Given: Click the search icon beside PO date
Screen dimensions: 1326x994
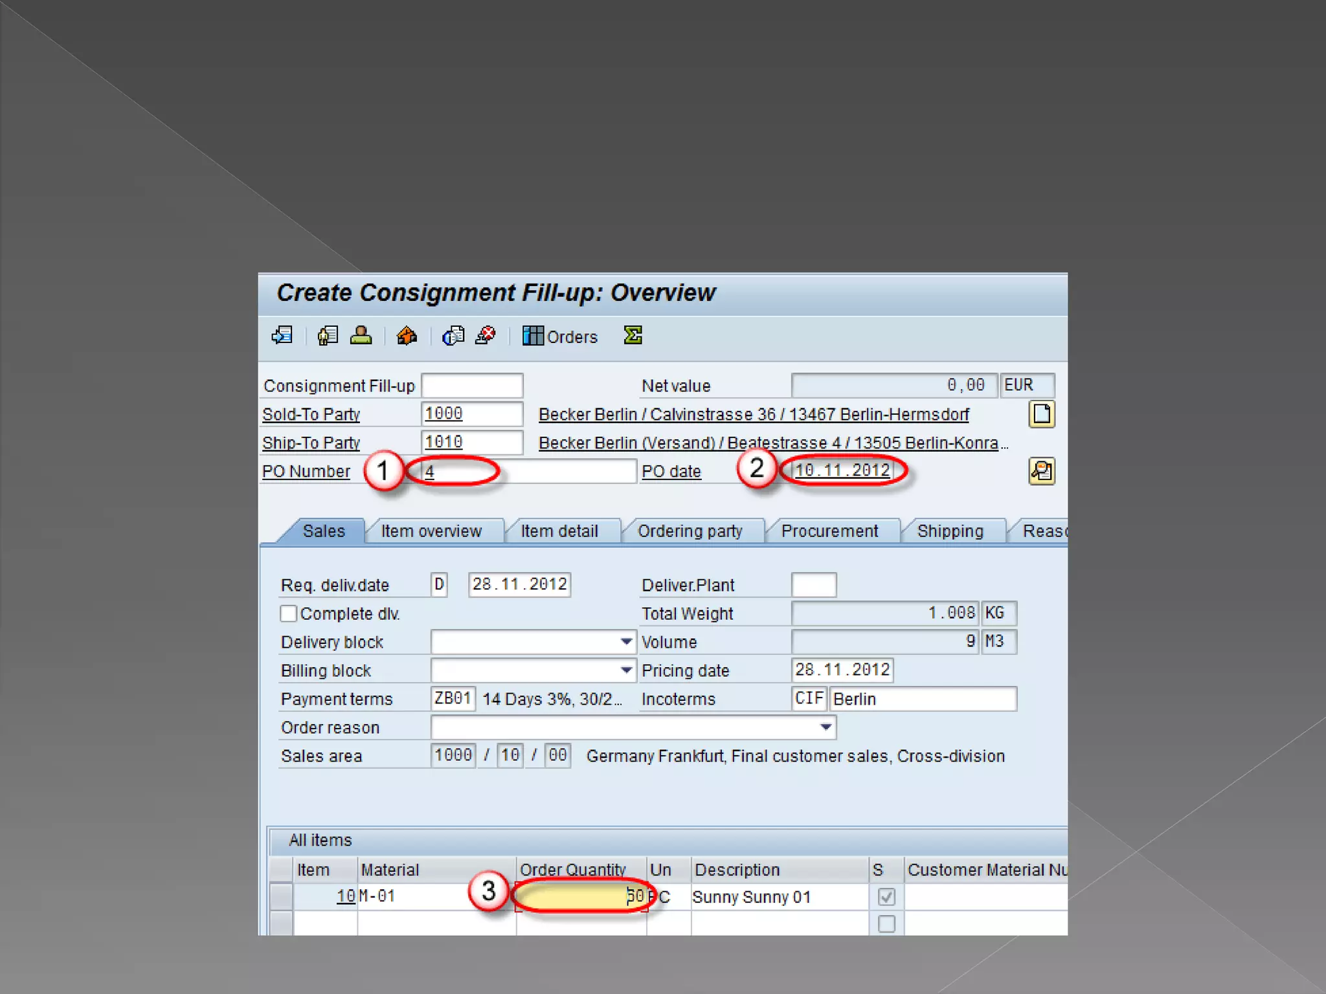Looking at the screenshot, I should point(1041,471).
